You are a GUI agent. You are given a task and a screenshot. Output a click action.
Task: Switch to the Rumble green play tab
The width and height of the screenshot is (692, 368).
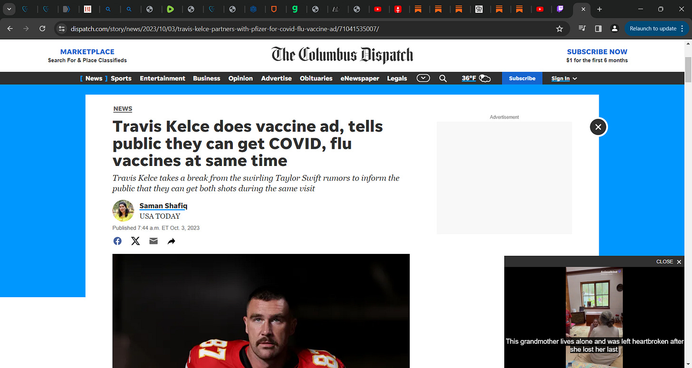pyautogui.click(x=171, y=9)
